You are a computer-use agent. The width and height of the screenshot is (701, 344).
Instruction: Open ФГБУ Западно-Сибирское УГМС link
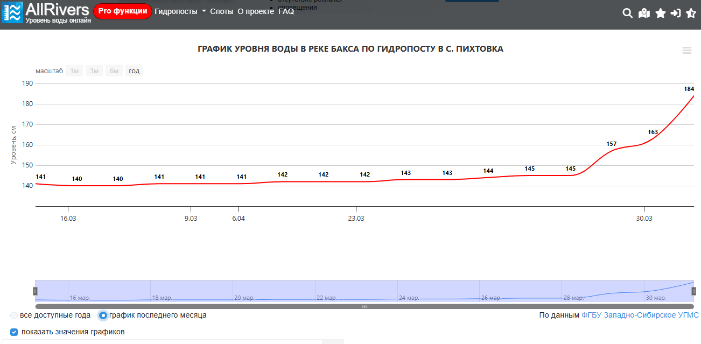coord(640,315)
